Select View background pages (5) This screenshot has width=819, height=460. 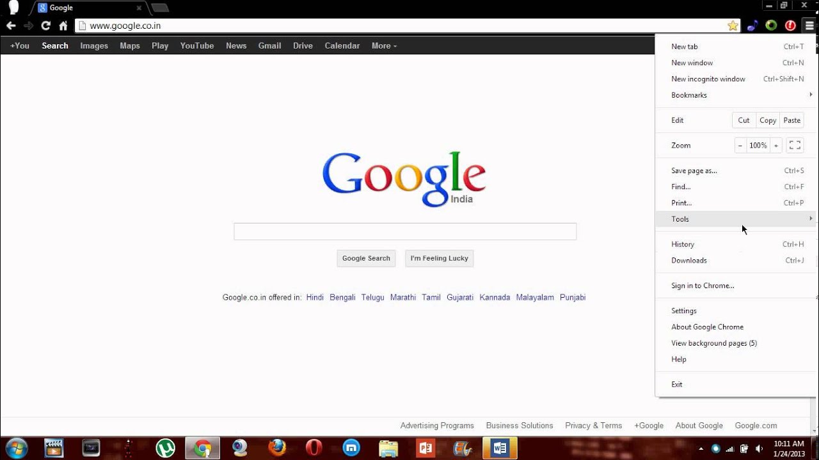[x=736, y=343]
